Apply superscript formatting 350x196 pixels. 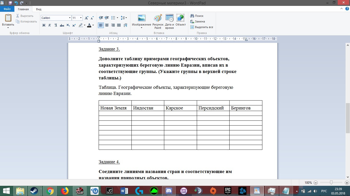(74, 25)
